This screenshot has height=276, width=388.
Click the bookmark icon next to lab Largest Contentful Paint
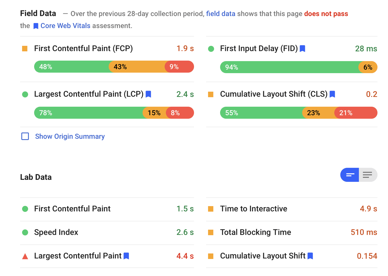tap(126, 256)
